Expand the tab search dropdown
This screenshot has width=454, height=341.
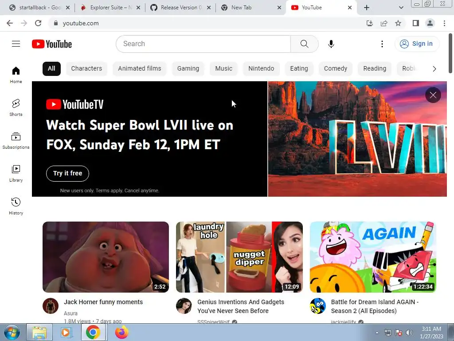click(401, 8)
